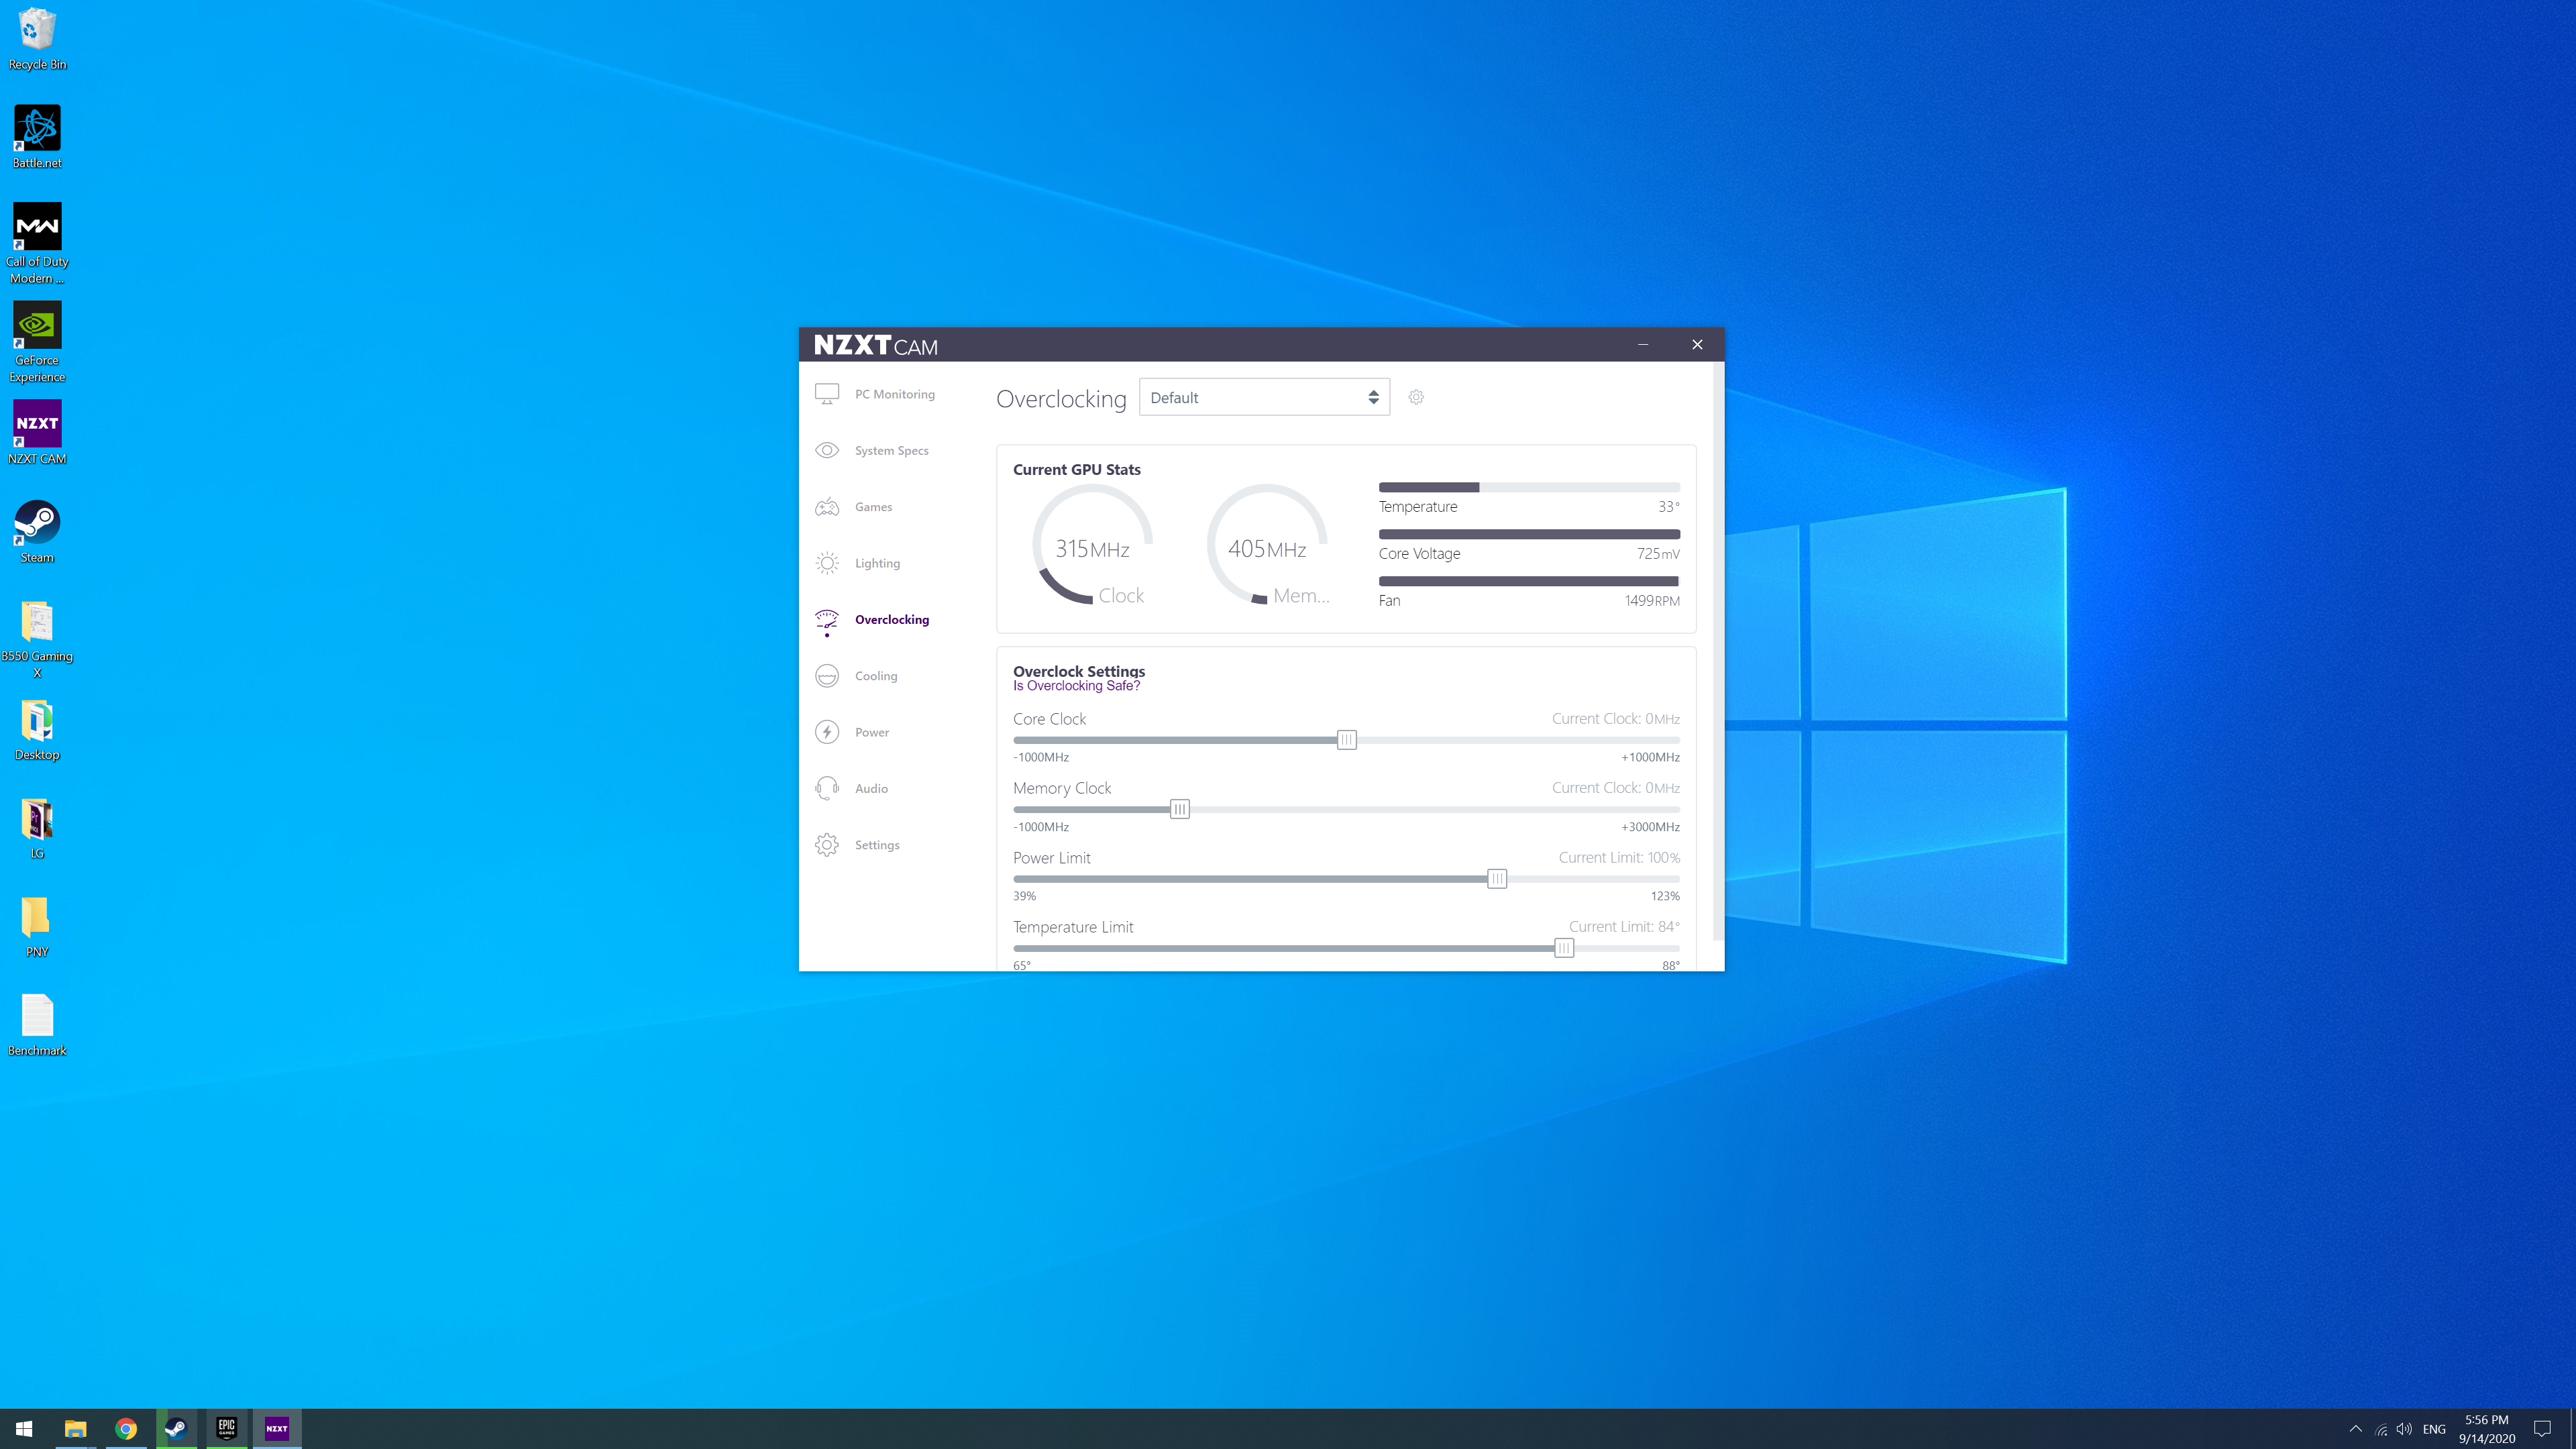Open the Cooling page

click(876, 676)
